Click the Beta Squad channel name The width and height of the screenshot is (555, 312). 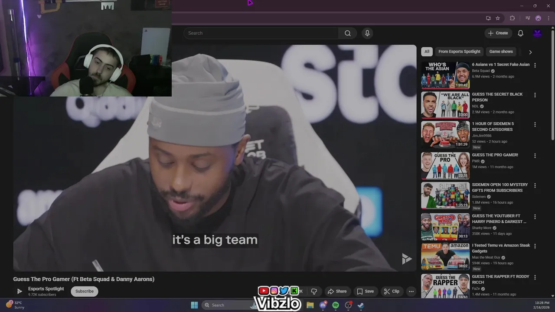pyautogui.click(x=480, y=71)
